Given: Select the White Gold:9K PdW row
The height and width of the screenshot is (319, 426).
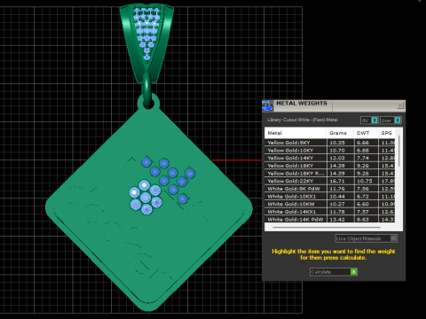Looking at the screenshot, I should (x=329, y=189).
